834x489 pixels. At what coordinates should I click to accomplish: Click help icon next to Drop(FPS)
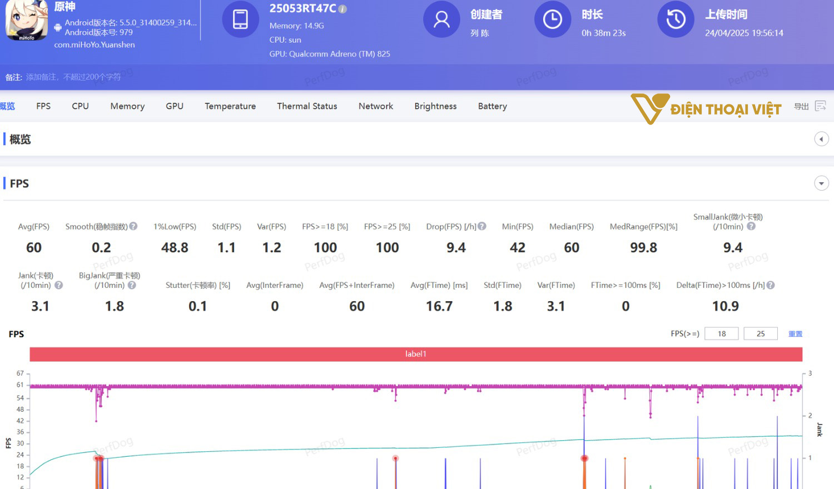(482, 226)
